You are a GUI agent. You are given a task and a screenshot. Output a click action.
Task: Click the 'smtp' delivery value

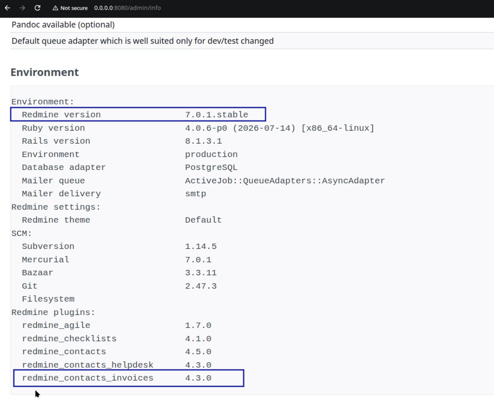coord(195,194)
